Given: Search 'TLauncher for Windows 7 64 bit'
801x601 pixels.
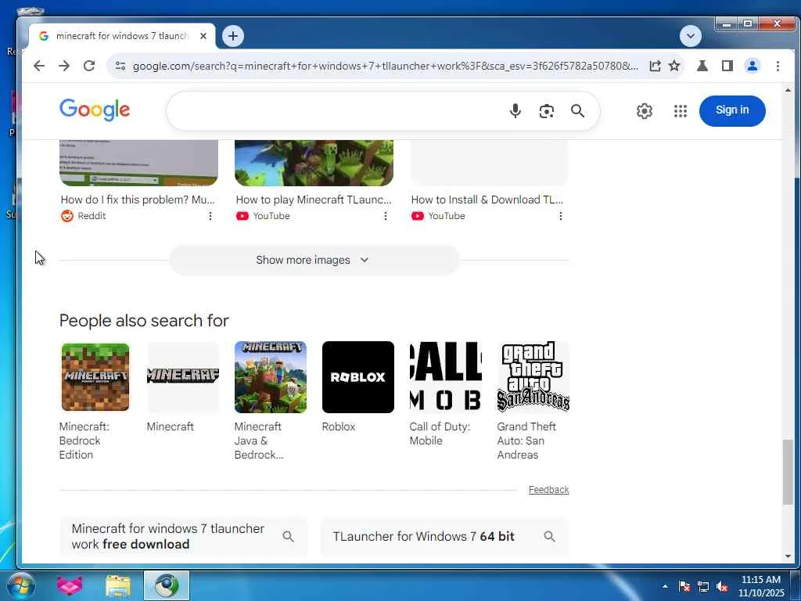Looking at the screenshot, I should (x=444, y=536).
